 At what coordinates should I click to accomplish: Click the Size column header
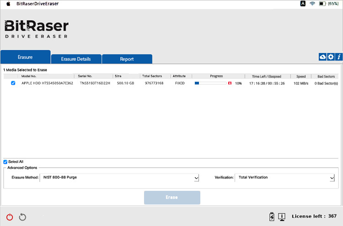[x=118, y=76]
